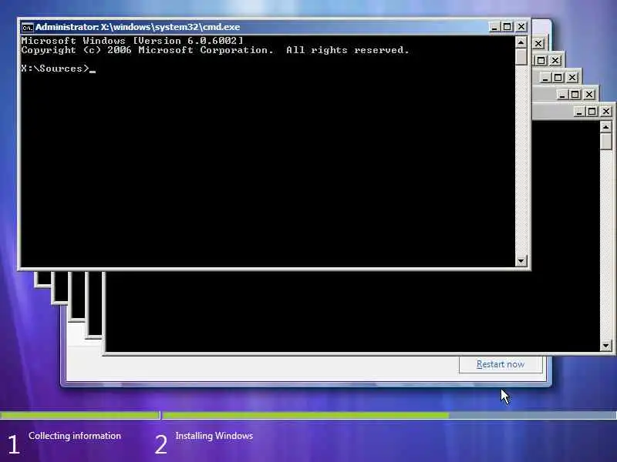
Task: Click the scrollbar thumb in the rearmost cmd window
Action: coord(606,142)
